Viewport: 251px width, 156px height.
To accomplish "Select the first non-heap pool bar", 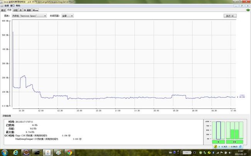I will (228, 131).
